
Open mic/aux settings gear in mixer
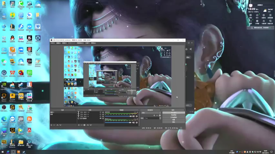click(137, 123)
